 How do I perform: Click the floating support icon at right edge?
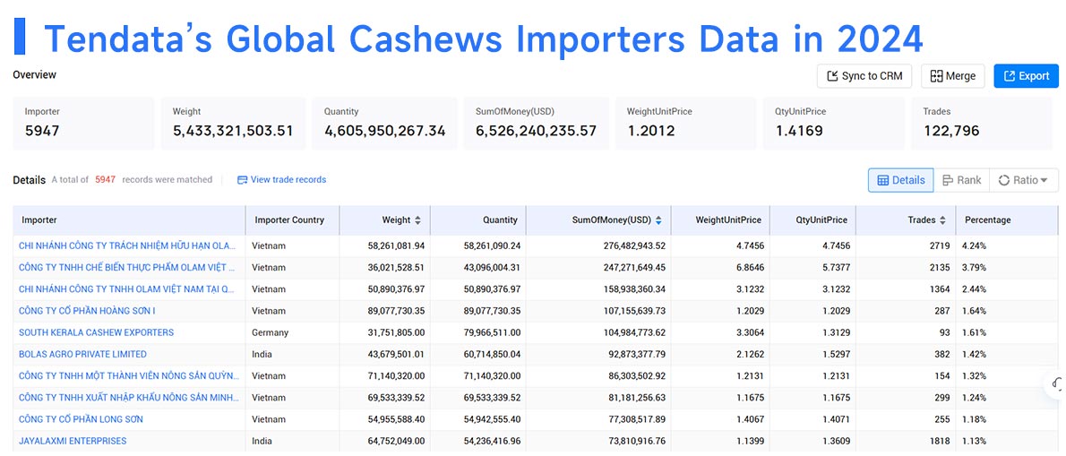1056,384
